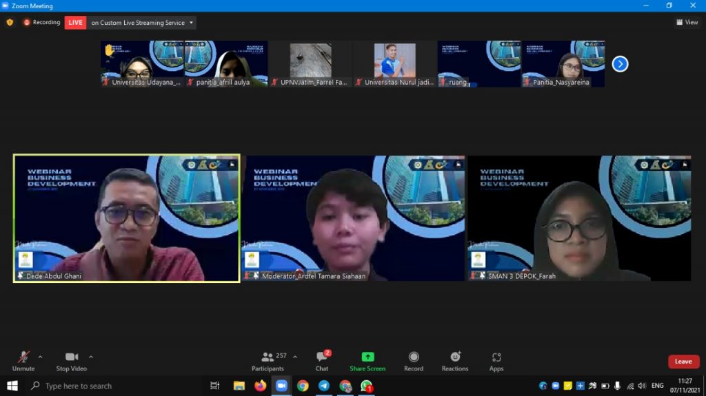Click the Share Screen button
706x396 pixels.
coord(367,360)
